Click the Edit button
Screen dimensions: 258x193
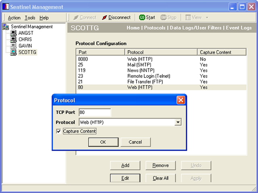pos(125,178)
